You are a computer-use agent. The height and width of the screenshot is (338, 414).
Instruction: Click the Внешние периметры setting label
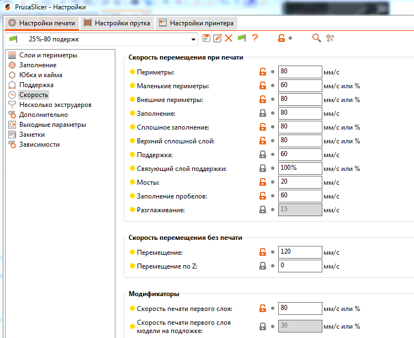(170, 100)
